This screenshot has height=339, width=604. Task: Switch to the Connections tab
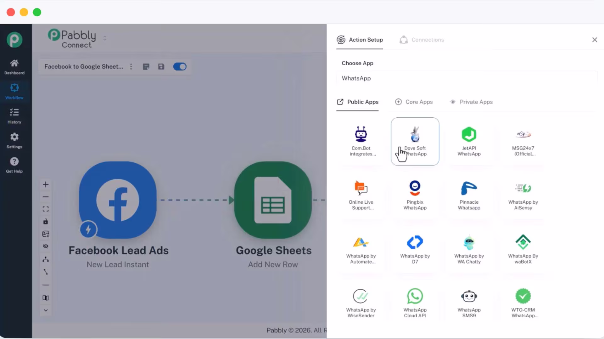(422, 40)
